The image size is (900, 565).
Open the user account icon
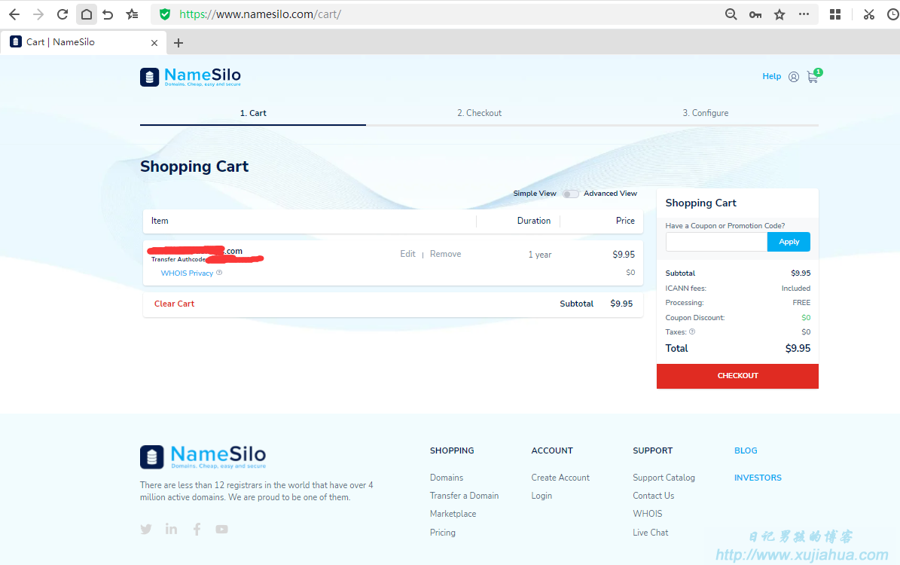[x=793, y=77]
